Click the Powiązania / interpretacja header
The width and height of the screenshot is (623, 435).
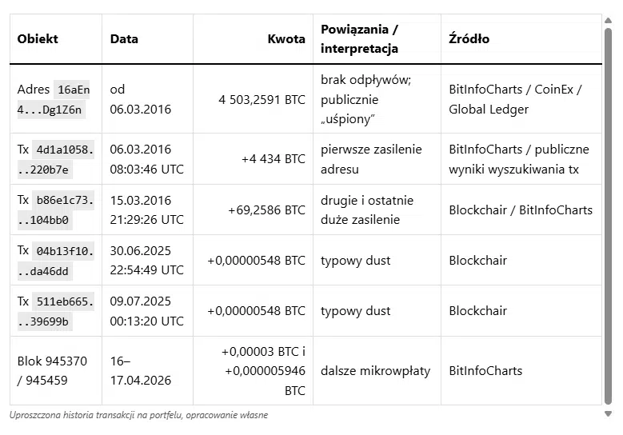click(x=359, y=39)
